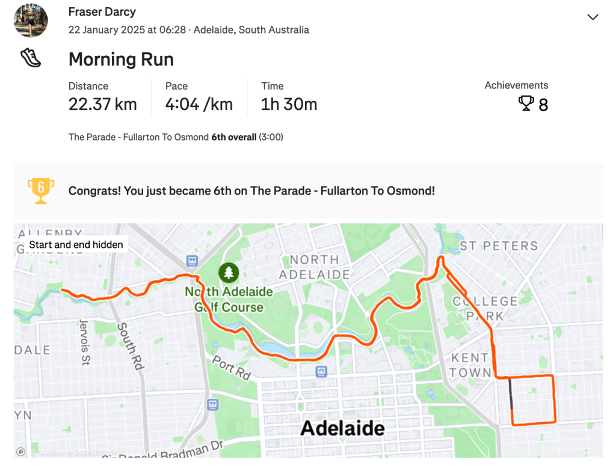Click the Mapbox logo on the map

(x=21, y=452)
